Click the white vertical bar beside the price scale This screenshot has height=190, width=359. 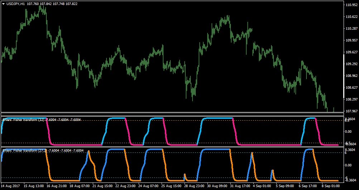(x=344, y=76)
